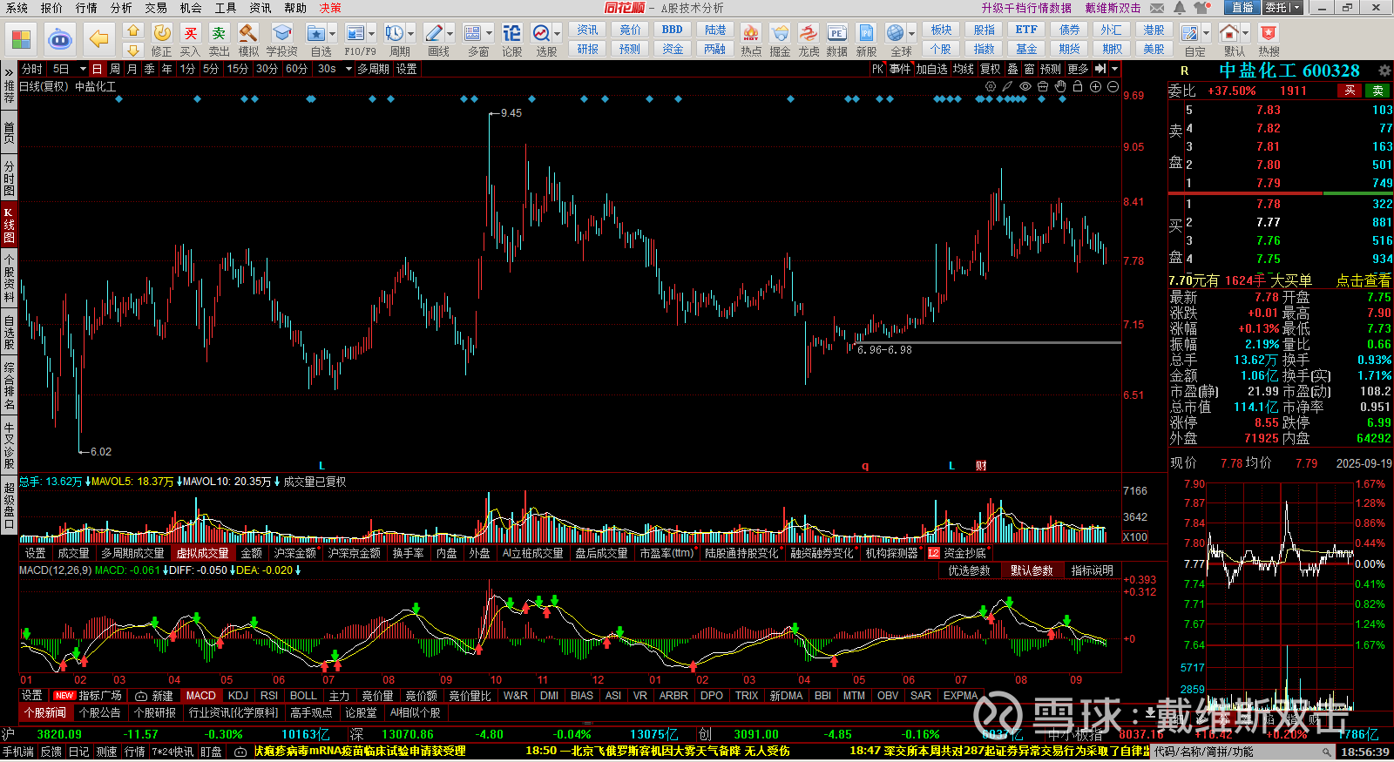Viewport: 1394px width, 762px height.
Task: Switch to the BOLL indicator tab
Action: 303,696
